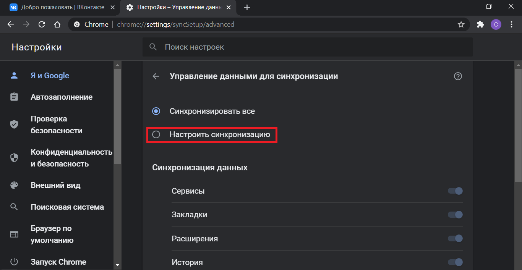Bookmark this page with the star icon
Image resolution: width=522 pixels, height=270 pixels.
pos(461,24)
